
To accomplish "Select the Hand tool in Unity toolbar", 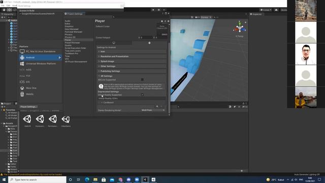I will tap(4, 10).
